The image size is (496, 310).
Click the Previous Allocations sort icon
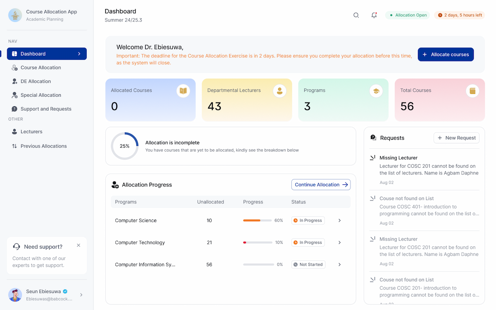click(x=14, y=146)
